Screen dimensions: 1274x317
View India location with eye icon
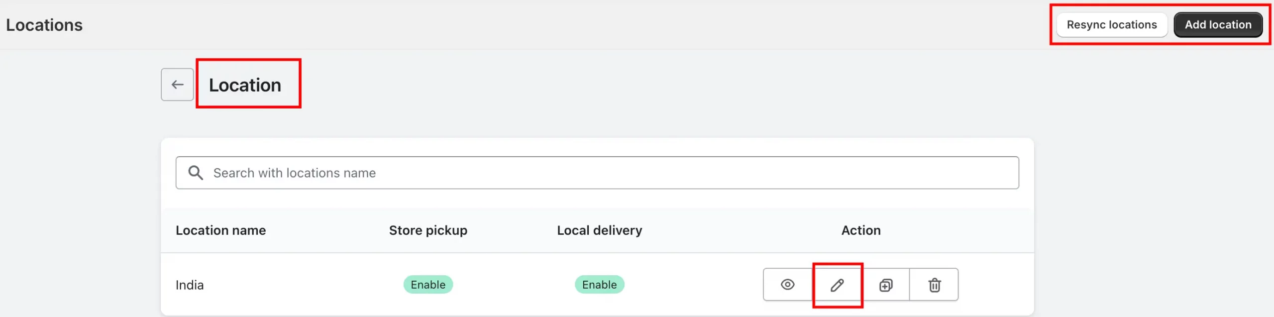coord(787,285)
